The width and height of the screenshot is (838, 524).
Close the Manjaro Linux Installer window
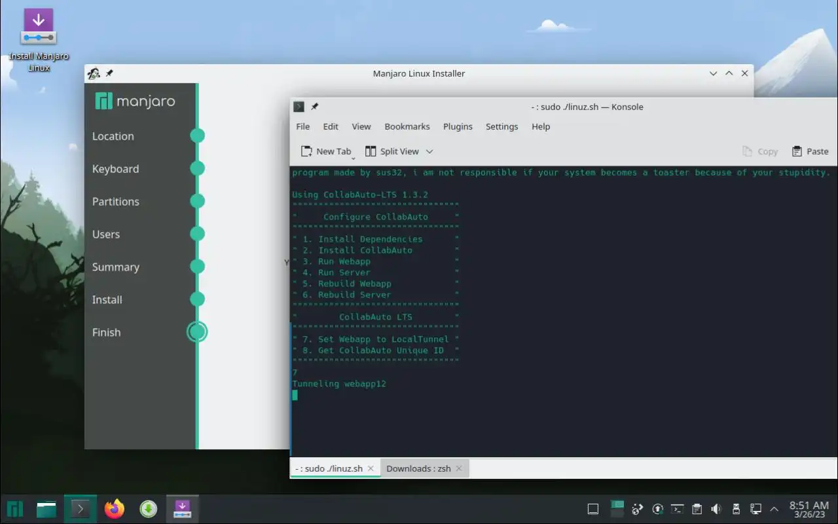point(744,73)
